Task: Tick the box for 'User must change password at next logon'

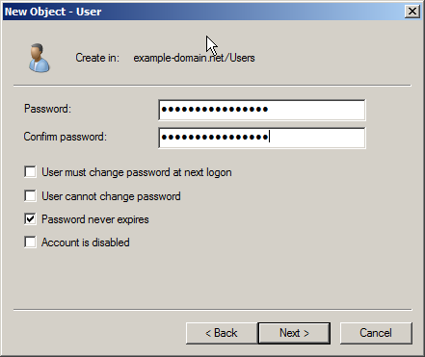Action: click(x=30, y=172)
